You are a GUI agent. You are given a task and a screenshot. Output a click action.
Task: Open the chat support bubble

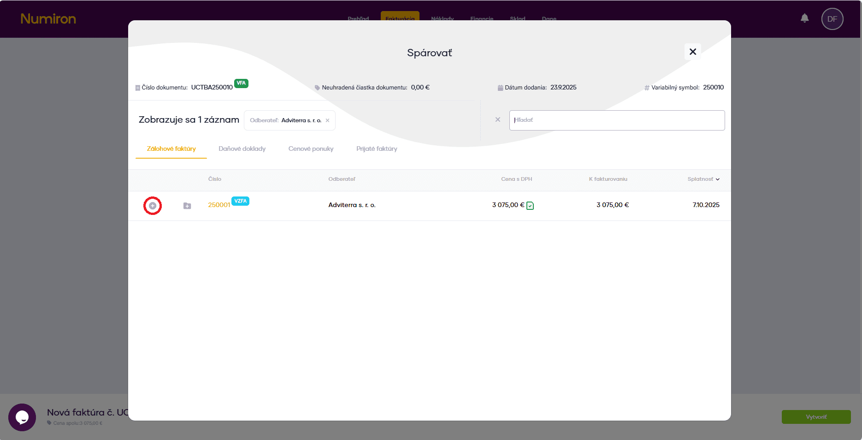pyautogui.click(x=22, y=417)
